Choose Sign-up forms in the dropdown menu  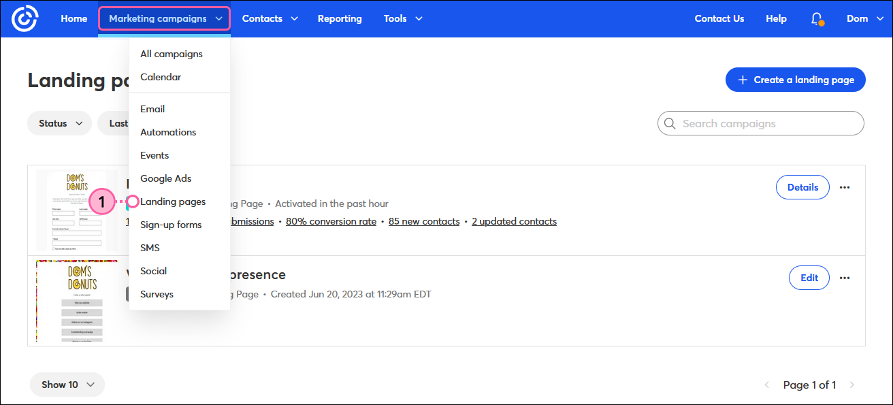pos(171,225)
